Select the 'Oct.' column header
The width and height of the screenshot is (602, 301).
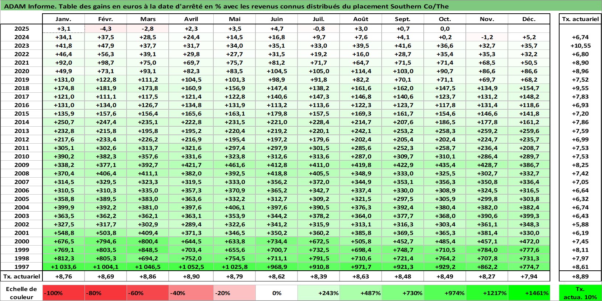tap(445, 19)
